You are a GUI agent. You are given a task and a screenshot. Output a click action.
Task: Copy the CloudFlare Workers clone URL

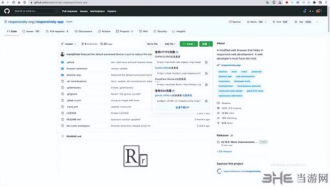click(206, 84)
